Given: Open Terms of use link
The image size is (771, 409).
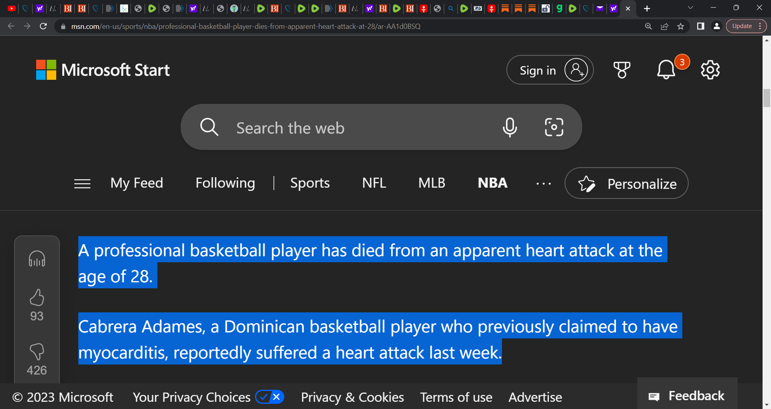Looking at the screenshot, I should 456,397.
